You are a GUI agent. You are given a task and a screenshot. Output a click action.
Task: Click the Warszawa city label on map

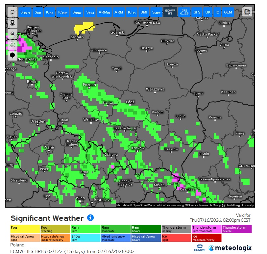pyautogui.click(x=155, y=89)
